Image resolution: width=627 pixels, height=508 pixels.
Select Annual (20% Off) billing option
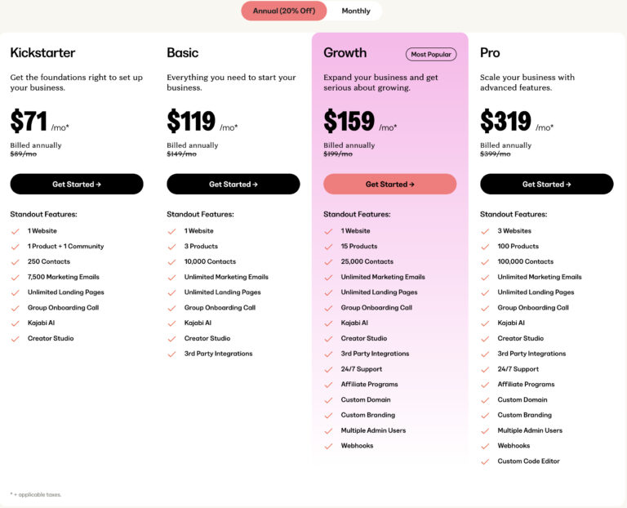[284, 11]
